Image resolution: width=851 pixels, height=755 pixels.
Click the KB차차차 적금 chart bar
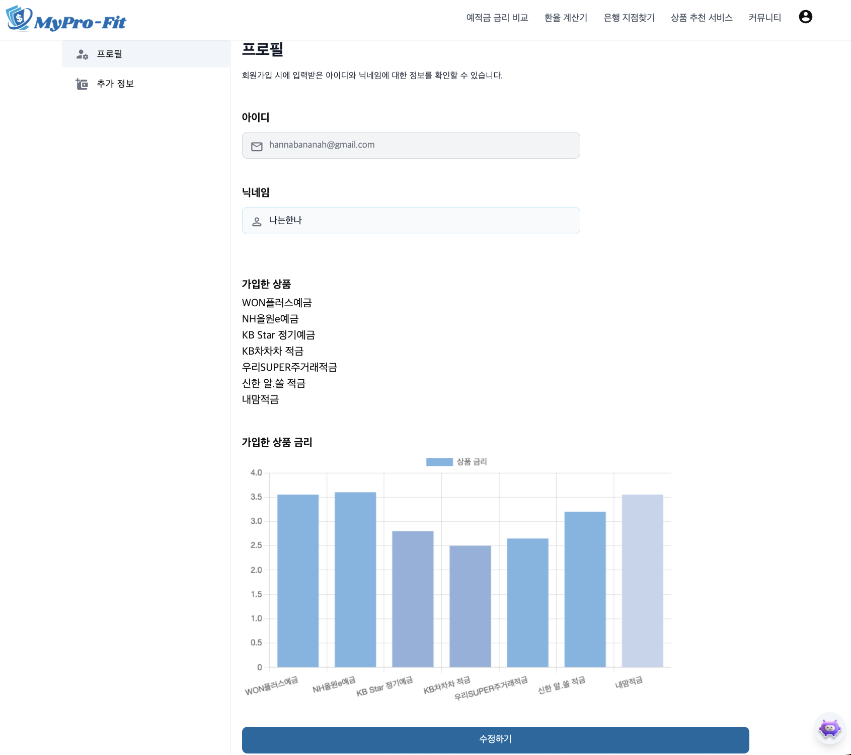point(470,606)
